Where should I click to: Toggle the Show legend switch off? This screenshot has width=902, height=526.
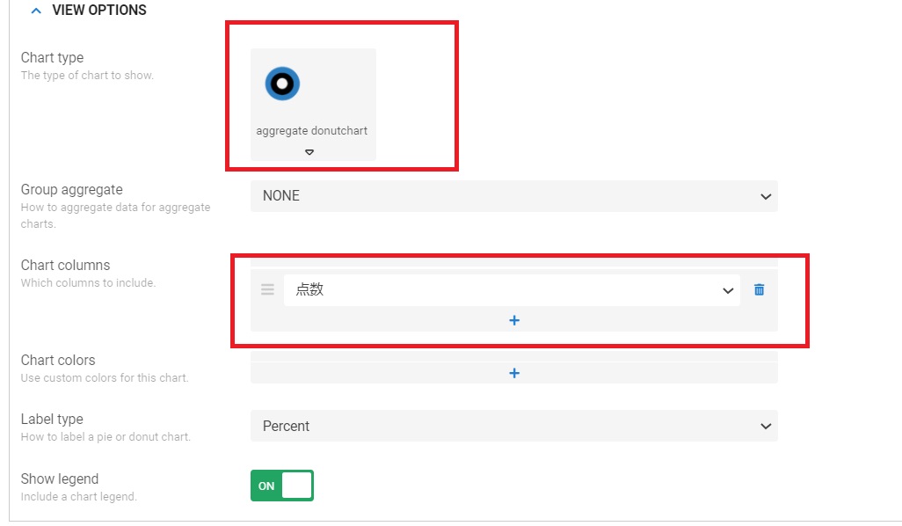pos(282,486)
